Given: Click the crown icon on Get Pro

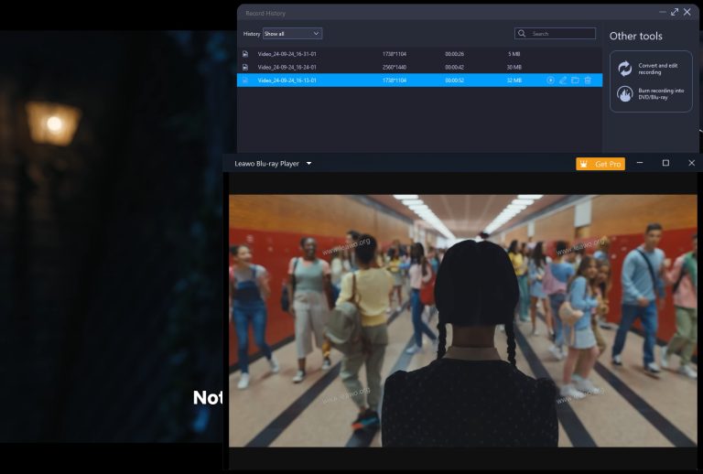Looking at the screenshot, I should pos(584,164).
